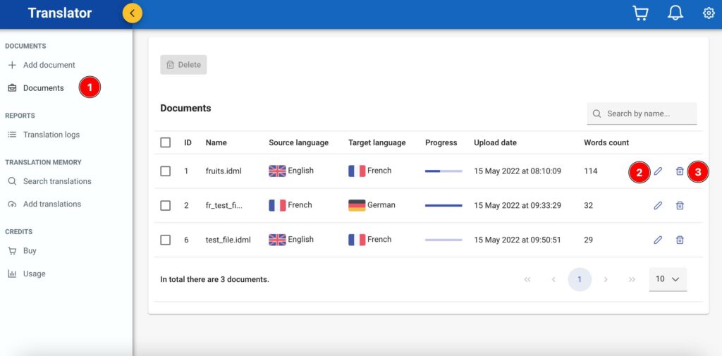This screenshot has height=356, width=722.
Task: Open Translation logs in sidebar
Action: coord(51,135)
